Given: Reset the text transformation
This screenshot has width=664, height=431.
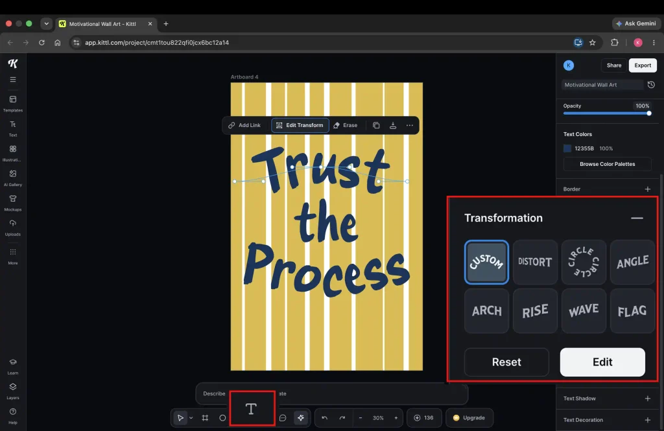Looking at the screenshot, I should click(x=506, y=362).
